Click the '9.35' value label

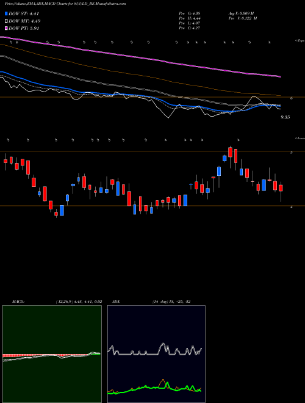[285, 117]
